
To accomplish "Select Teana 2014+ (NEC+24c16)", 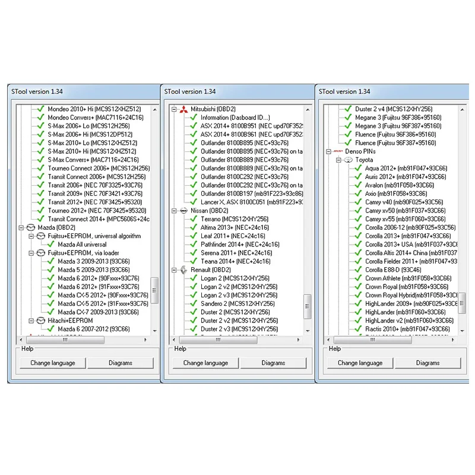I will [235, 261].
